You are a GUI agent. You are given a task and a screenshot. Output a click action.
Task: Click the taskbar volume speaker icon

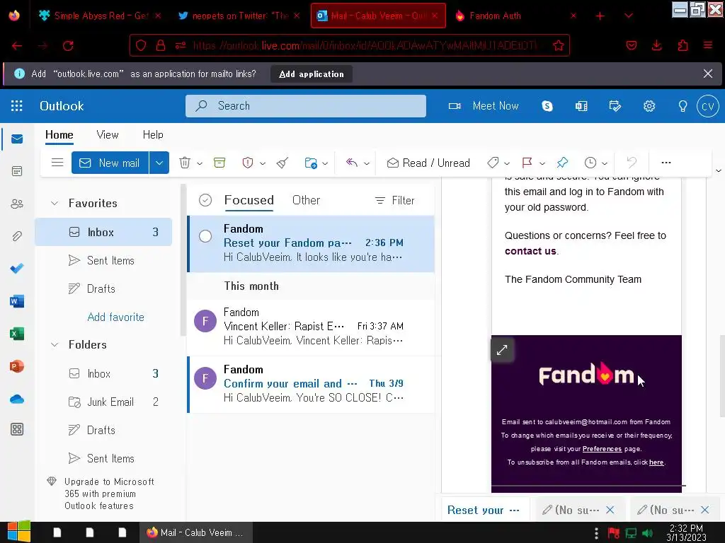[x=648, y=533]
